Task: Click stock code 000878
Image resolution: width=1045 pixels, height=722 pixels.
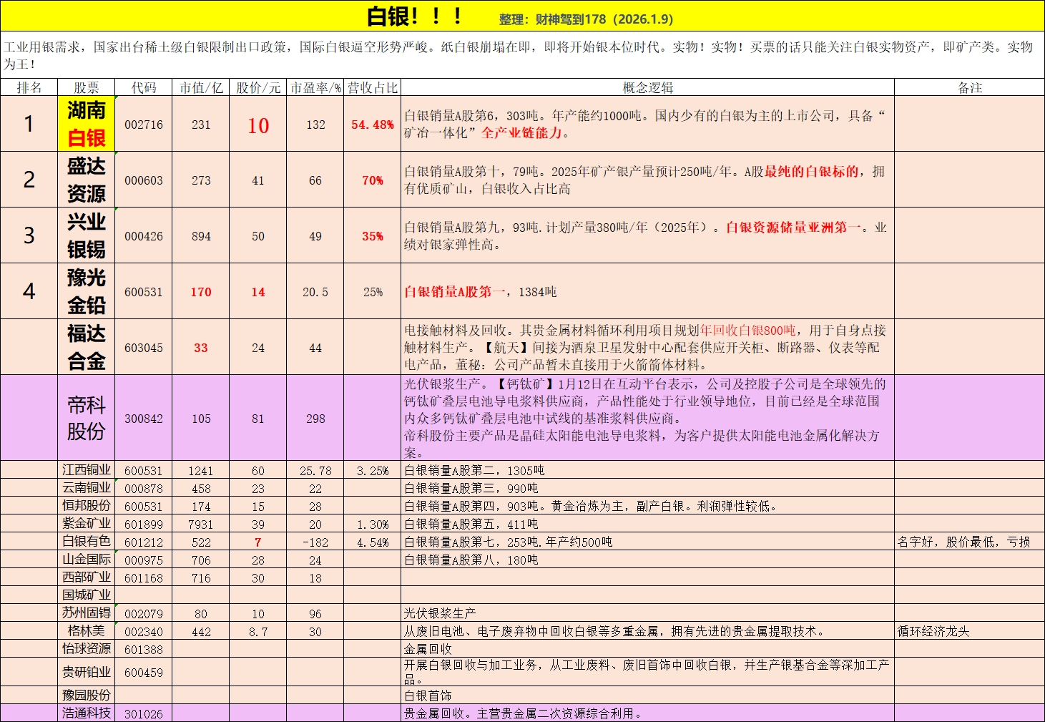Action: [144, 489]
